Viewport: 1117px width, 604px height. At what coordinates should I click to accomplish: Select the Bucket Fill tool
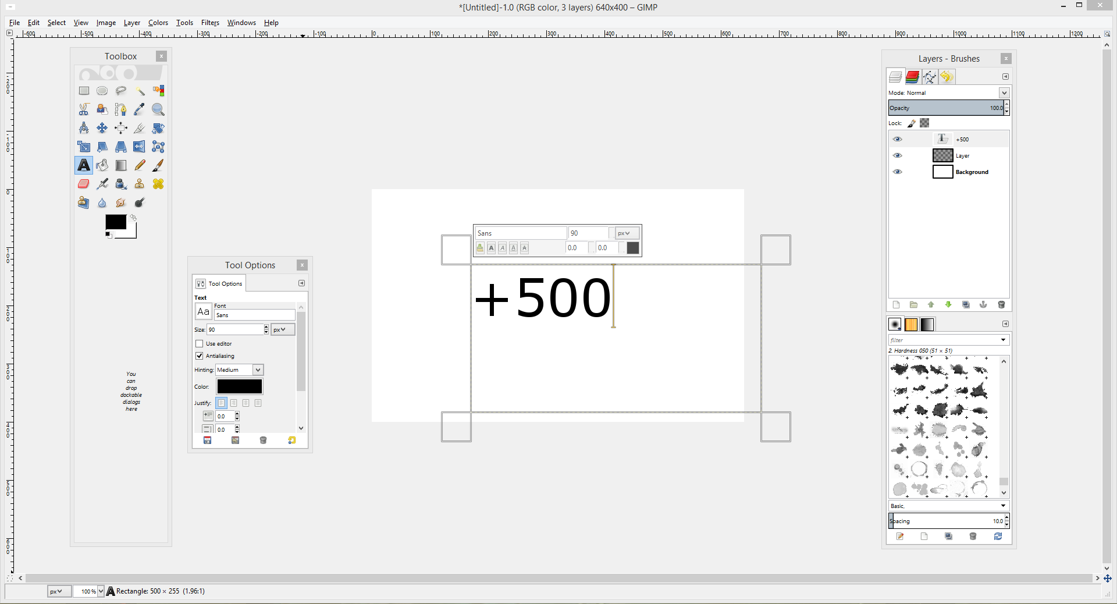click(x=102, y=165)
